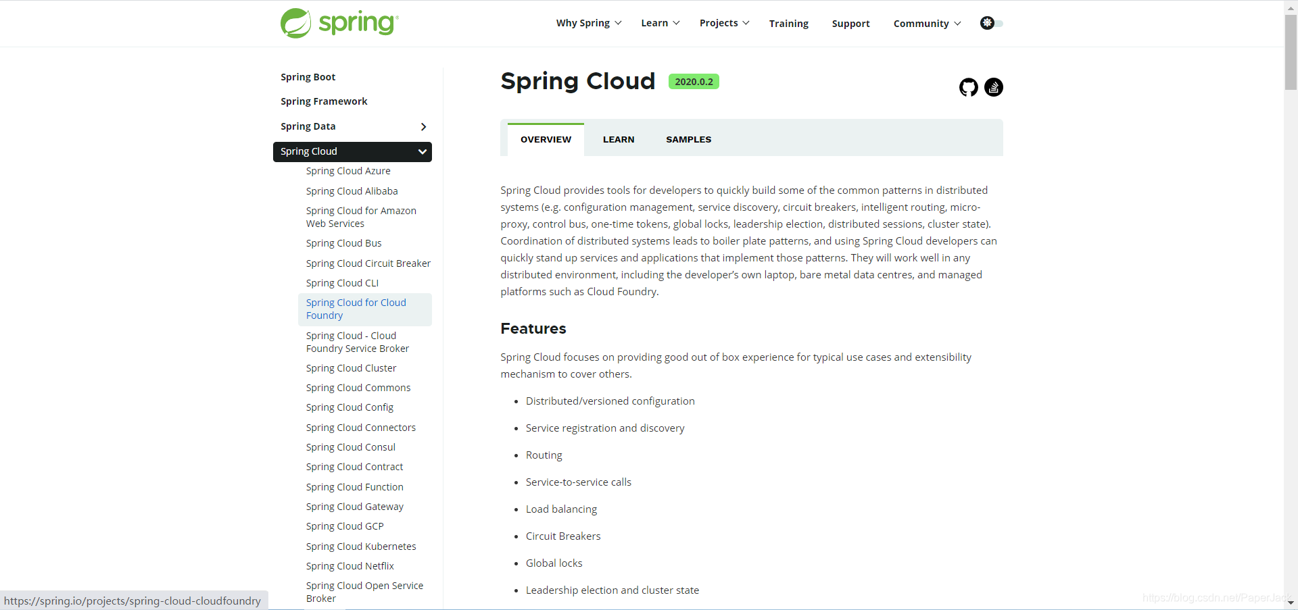Viewport: 1298px width, 610px height.
Task: Open Spring Cloud Open Service Broker
Action: [364, 592]
